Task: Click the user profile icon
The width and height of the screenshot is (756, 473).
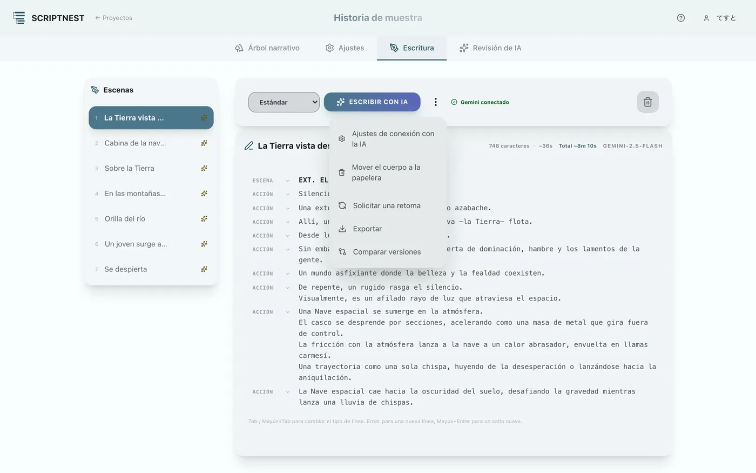Action: [706, 18]
